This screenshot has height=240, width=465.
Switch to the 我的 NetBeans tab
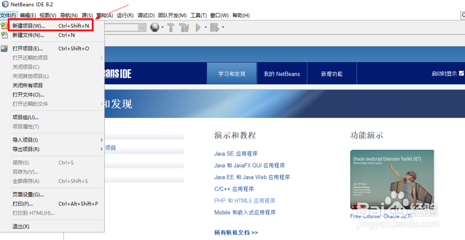point(282,74)
